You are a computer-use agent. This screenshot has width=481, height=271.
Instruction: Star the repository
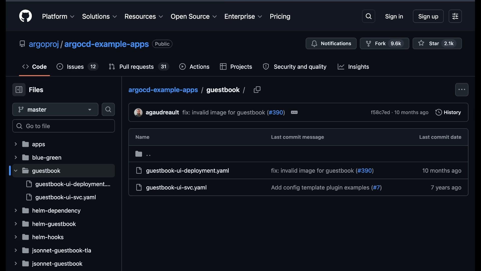pyautogui.click(x=437, y=43)
